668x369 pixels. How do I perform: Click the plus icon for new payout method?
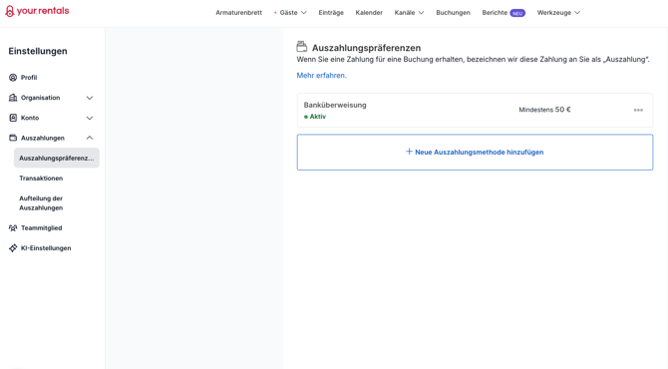(x=409, y=152)
